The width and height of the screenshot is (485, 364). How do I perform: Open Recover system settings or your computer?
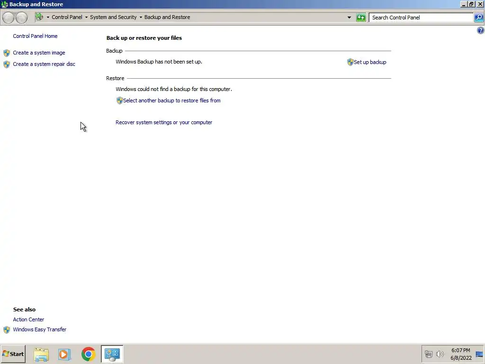(164, 122)
